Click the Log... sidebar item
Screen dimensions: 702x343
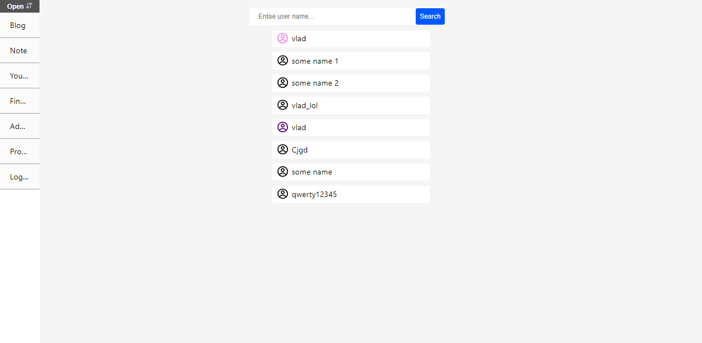click(18, 177)
